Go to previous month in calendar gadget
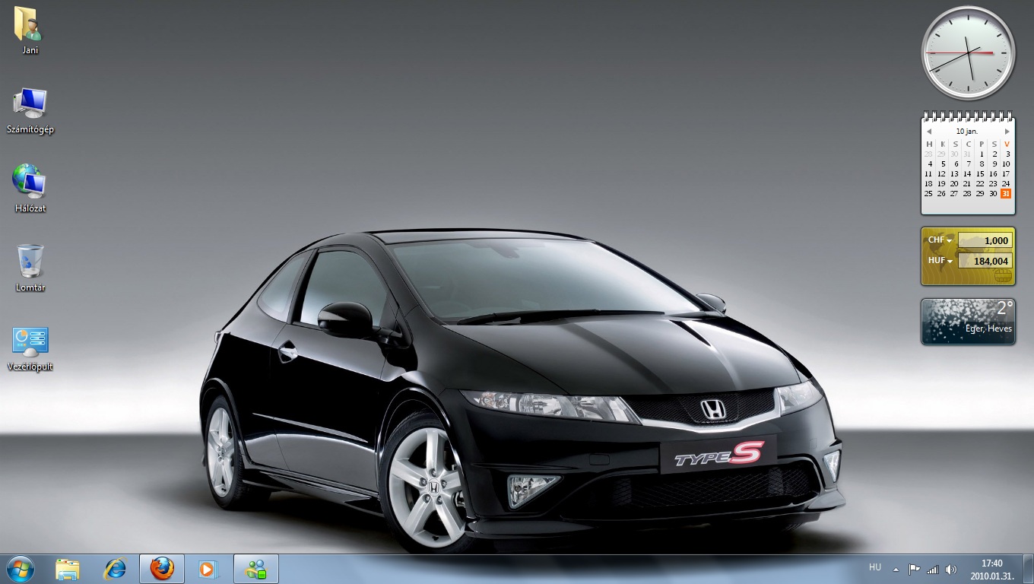The width and height of the screenshot is (1034, 584). point(929,132)
